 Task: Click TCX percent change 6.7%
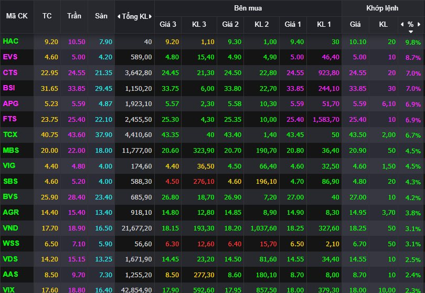click(x=413, y=135)
